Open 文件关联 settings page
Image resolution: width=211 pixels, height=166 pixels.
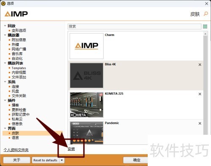click(x=19, y=96)
